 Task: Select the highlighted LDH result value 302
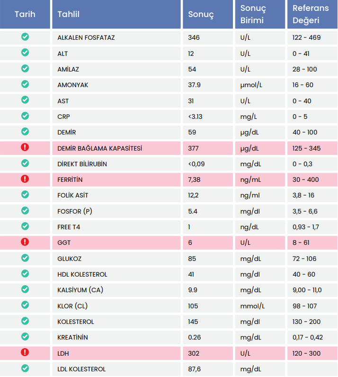(194, 353)
